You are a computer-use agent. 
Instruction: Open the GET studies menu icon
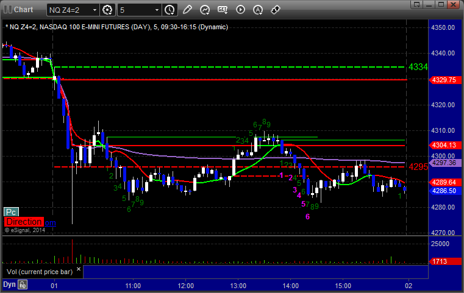tap(223, 10)
